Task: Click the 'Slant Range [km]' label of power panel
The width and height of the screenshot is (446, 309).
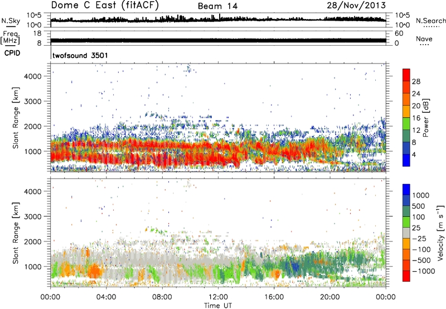Action: point(16,118)
